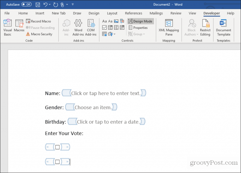Switch to the View tab
This screenshot has width=241, height=173.
[192, 13]
